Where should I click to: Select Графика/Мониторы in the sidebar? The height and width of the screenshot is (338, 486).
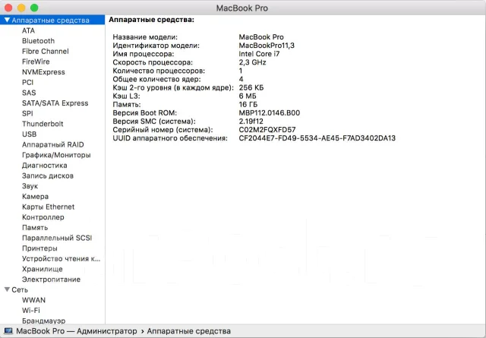tap(56, 155)
